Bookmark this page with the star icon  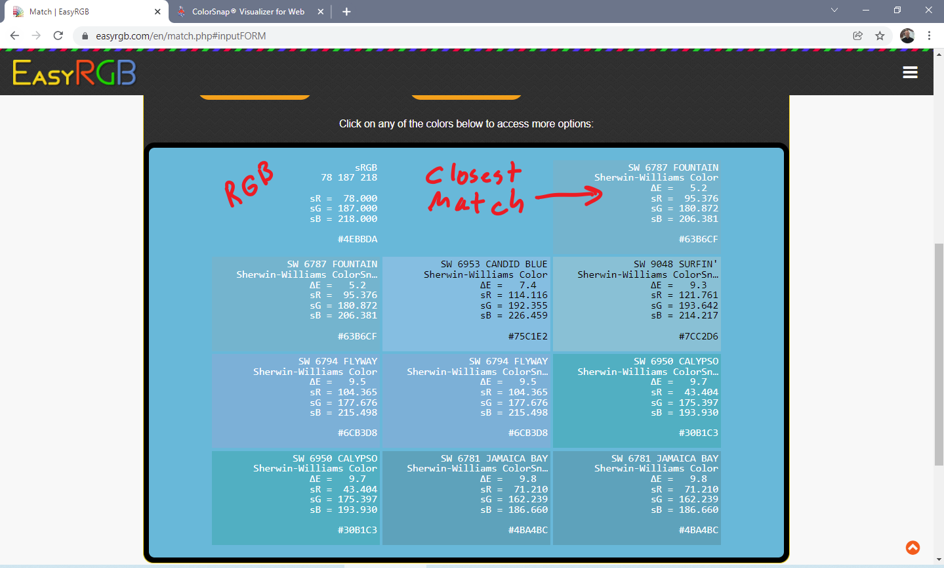point(880,35)
